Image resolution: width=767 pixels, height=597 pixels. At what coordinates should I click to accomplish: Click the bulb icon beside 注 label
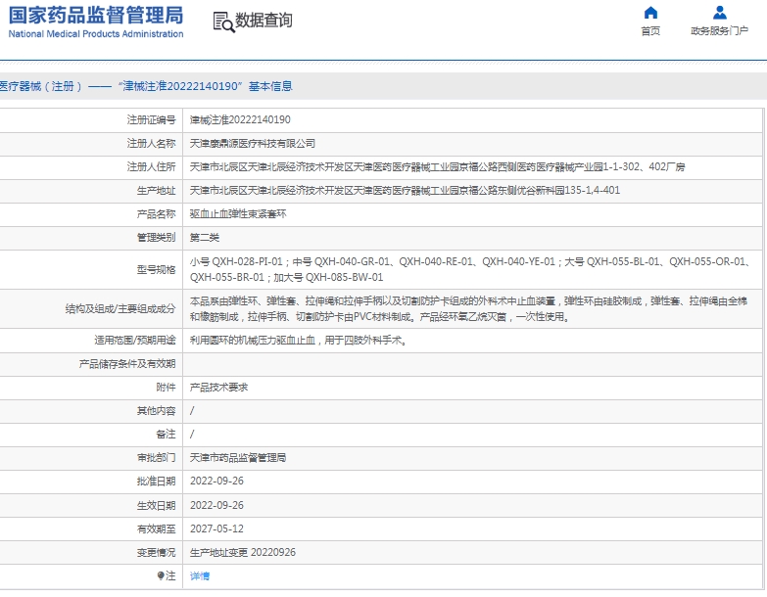click(161, 575)
